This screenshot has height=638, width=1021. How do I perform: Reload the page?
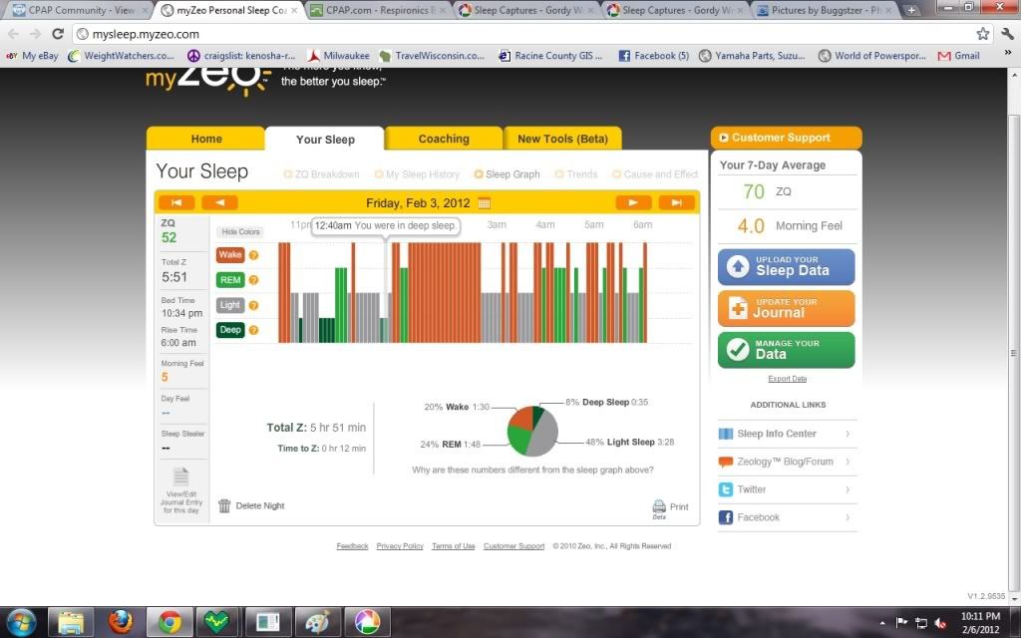pyautogui.click(x=58, y=34)
